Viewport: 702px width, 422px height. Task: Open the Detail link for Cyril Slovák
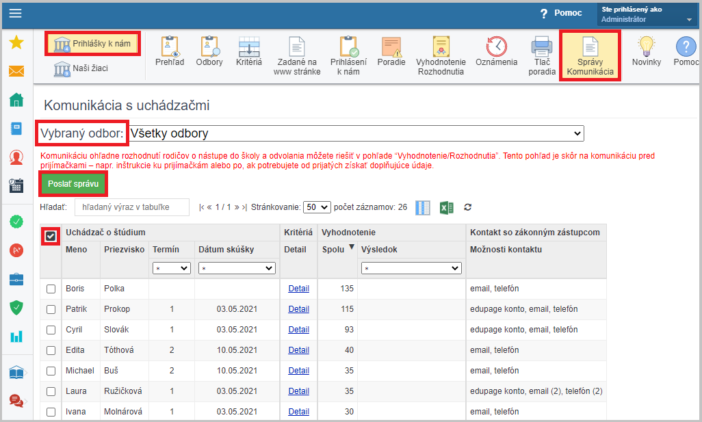tap(298, 330)
